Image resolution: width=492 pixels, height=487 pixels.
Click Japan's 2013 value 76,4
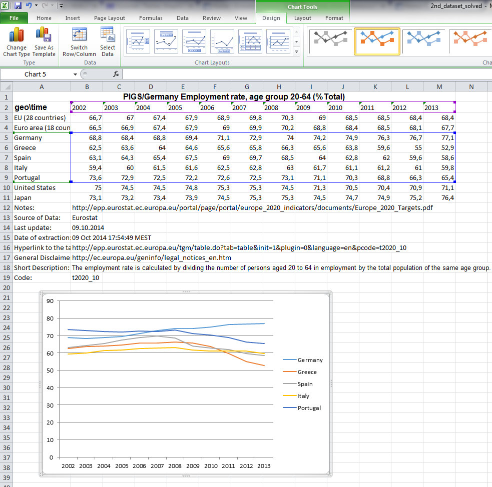[x=439, y=197]
